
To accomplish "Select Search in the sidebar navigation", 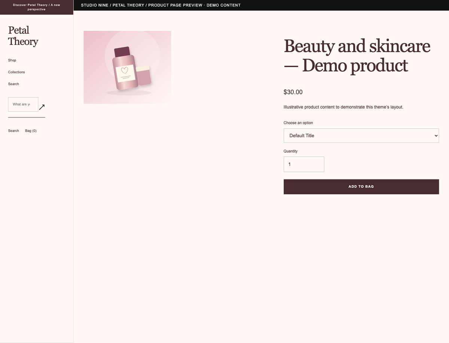I will coord(13,84).
